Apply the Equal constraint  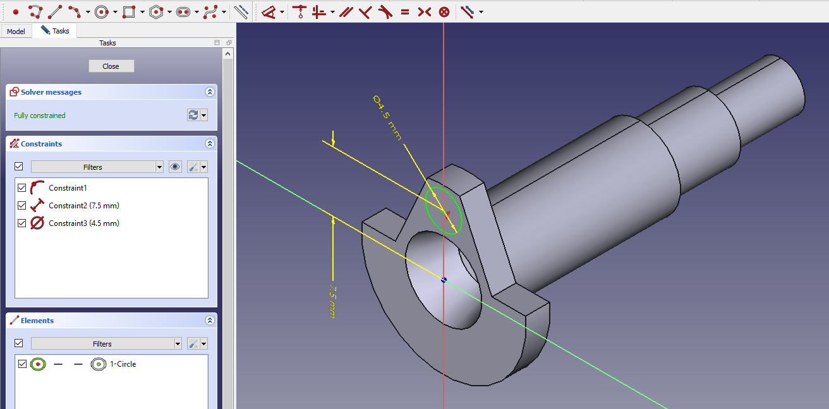[x=405, y=11]
